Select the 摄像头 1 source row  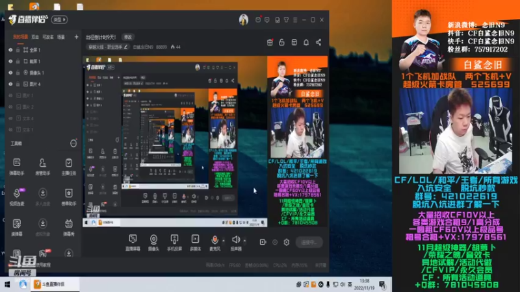coord(43,73)
